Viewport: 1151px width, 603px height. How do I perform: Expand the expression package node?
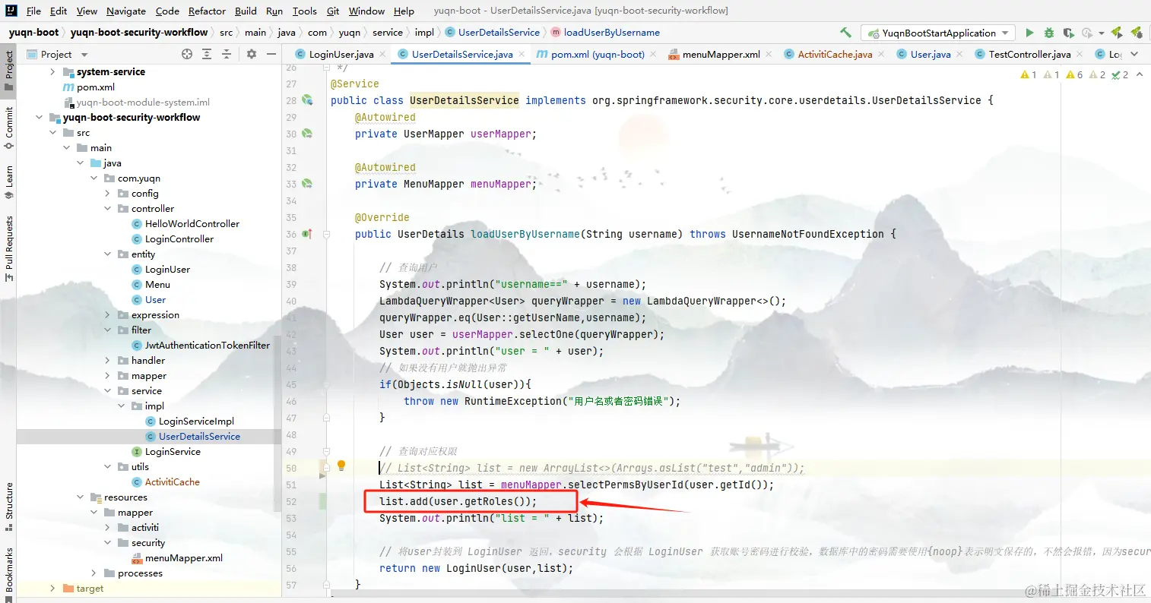(107, 314)
